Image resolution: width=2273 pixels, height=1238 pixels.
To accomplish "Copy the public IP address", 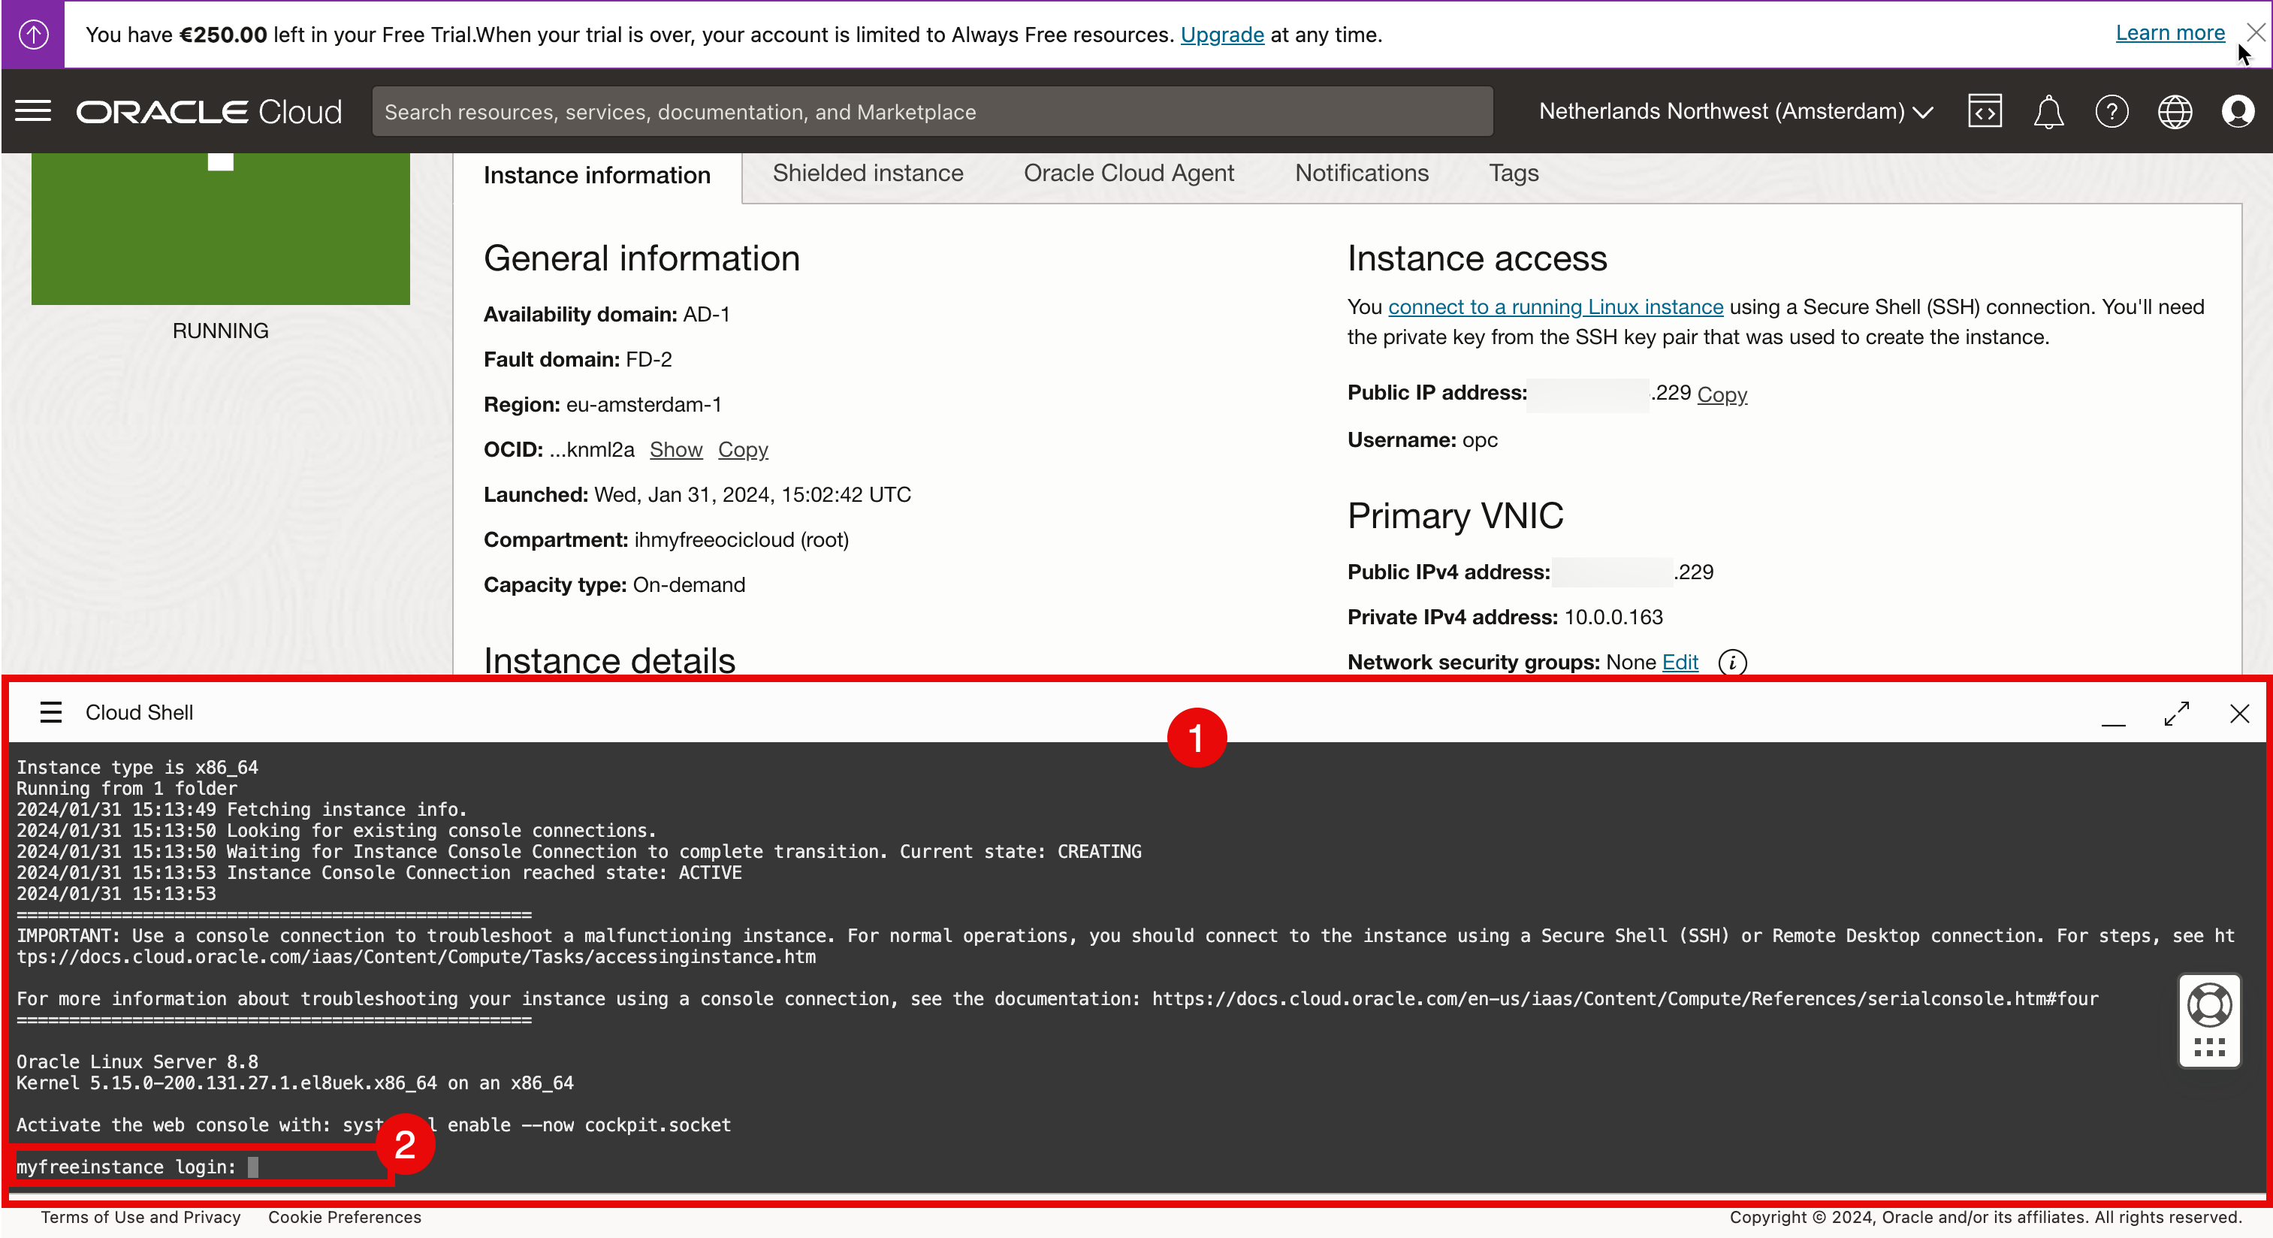I will 1722,394.
